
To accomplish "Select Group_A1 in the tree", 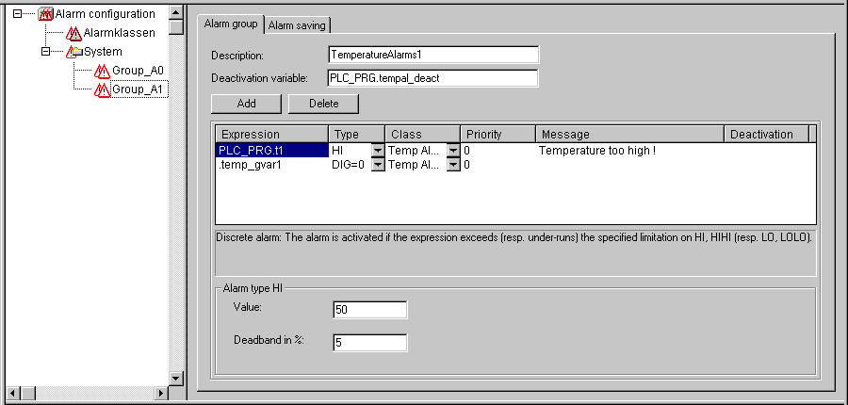I will tap(138, 89).
